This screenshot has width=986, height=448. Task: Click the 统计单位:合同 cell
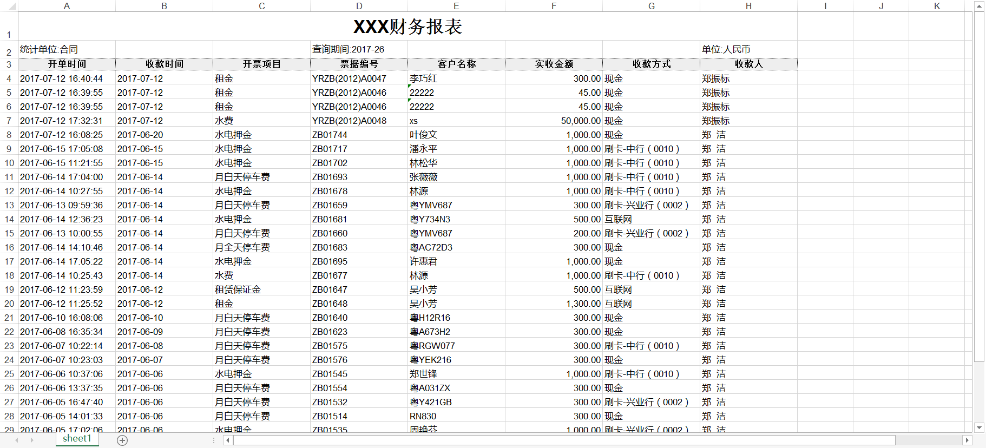(x=67, y=49)
